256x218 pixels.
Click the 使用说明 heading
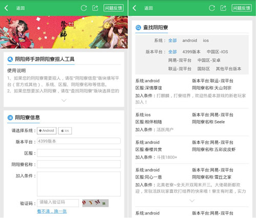pyautogui.click(x=16, y=70)
